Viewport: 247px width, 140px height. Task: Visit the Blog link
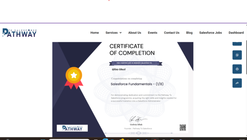click(189, 33)
